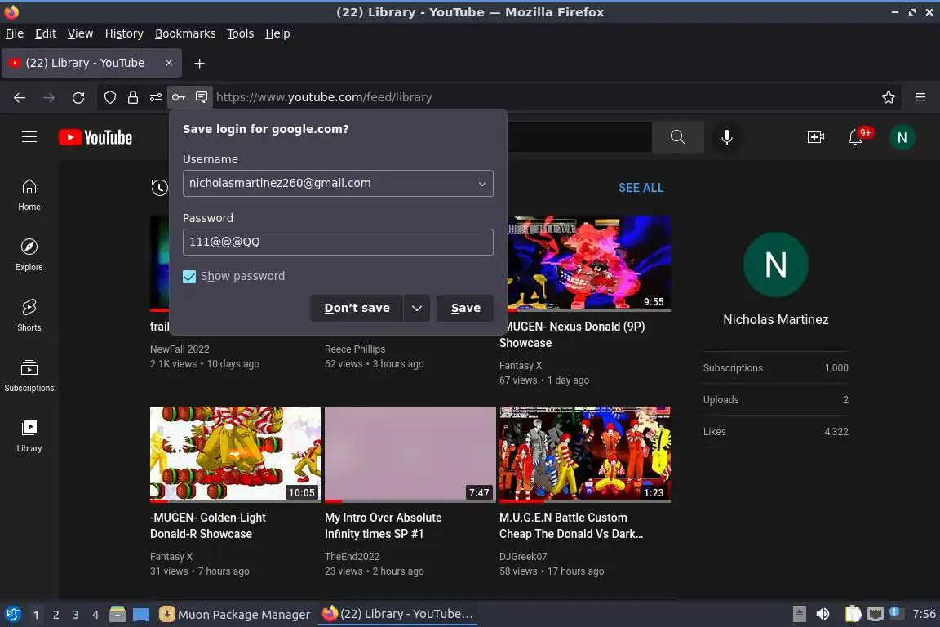The height and width of the screenshot is (627, 940).
Task: Click the History clock icon
Action: point(159,188)
